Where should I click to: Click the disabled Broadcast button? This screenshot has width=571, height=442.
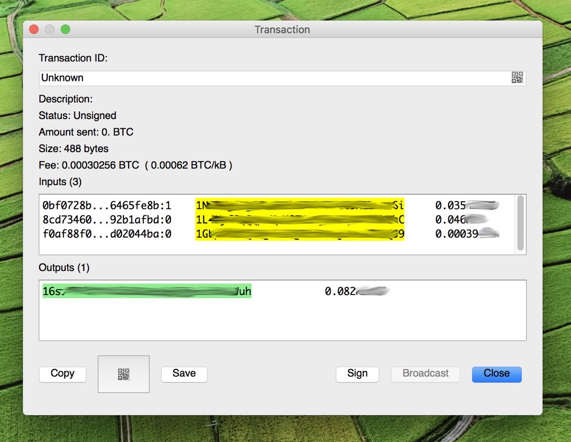pyautogui.click(x=425, y=374)
